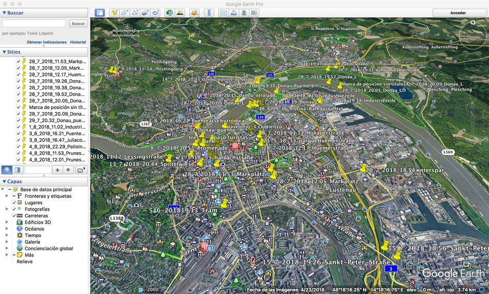The image size is (489, 294).
Task: Select the Add Path tool
Action: tap(135, 12)
